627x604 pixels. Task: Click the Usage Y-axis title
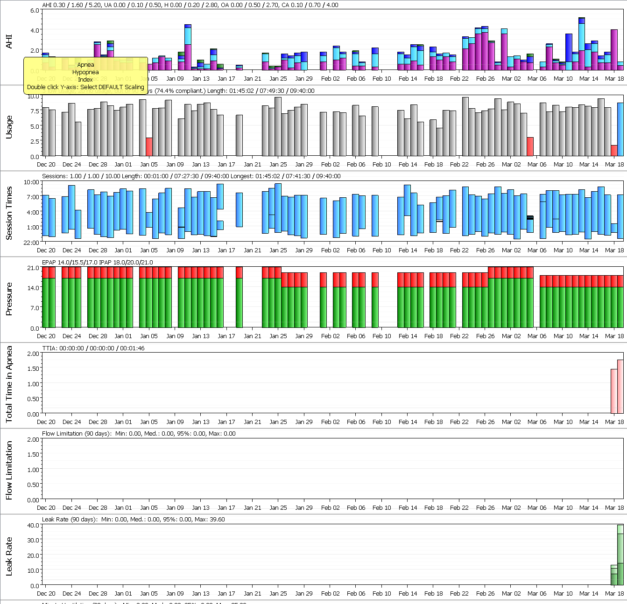9,127
